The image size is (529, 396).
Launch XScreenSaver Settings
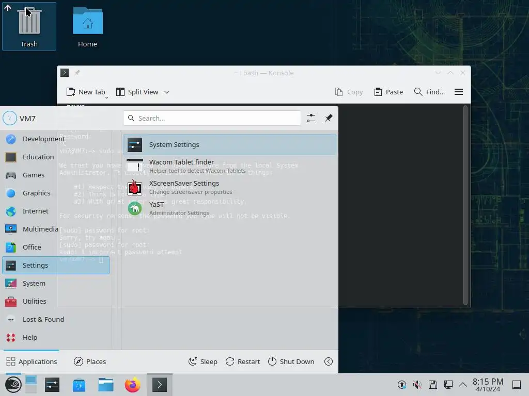click(x=230, y=187)
